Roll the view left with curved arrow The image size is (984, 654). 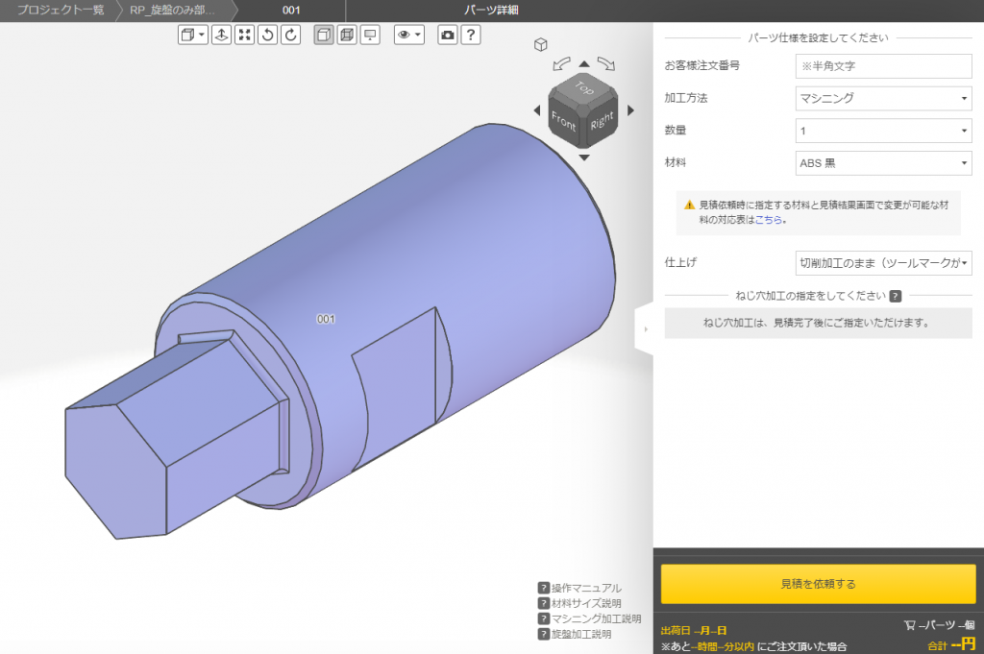point(561,63)
